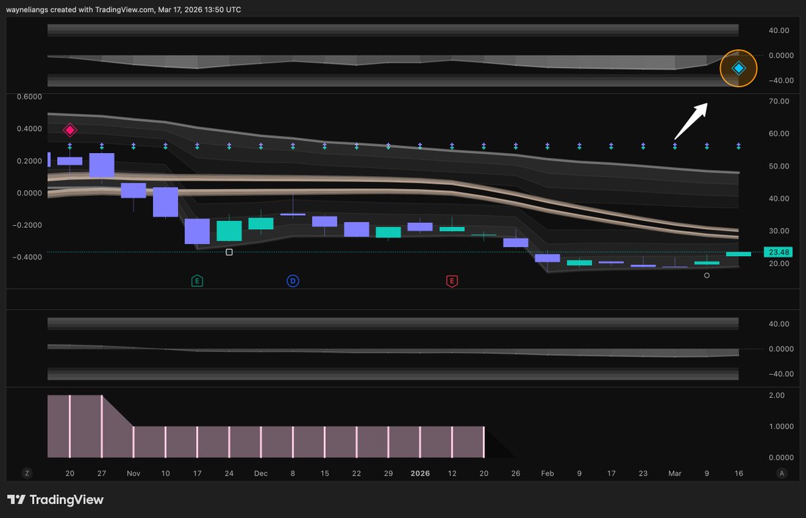Open the red E earnings marker
Image resolution: width=806 pixels, height=518 pixels.
tap(452, 281)
